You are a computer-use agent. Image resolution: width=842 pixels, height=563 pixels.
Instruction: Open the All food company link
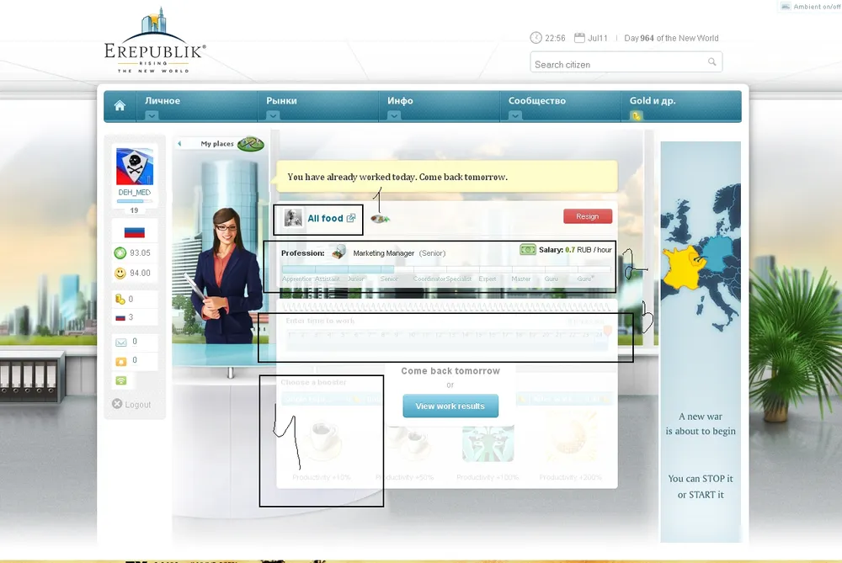pyautogui.click(x=325, y=218)
